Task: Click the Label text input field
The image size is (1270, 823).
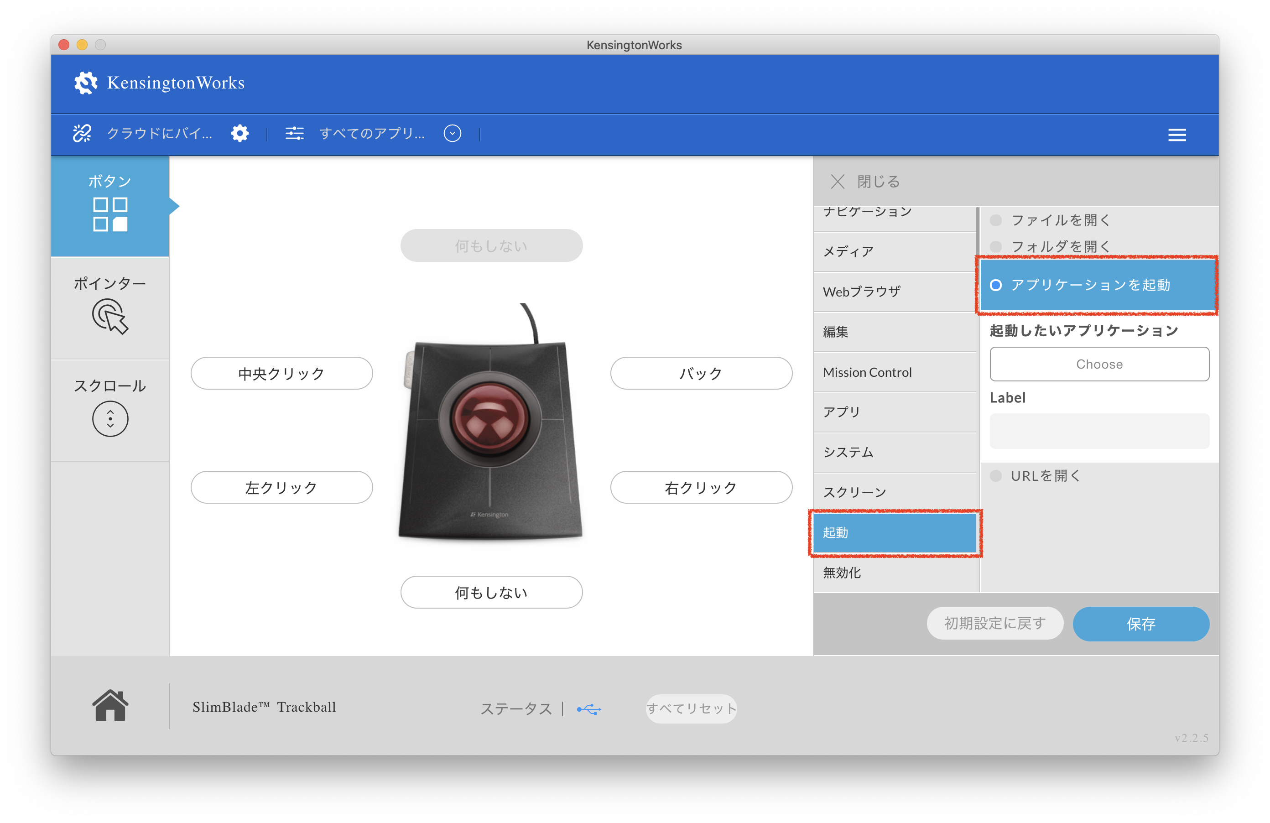Action: tap(1099, 431)
